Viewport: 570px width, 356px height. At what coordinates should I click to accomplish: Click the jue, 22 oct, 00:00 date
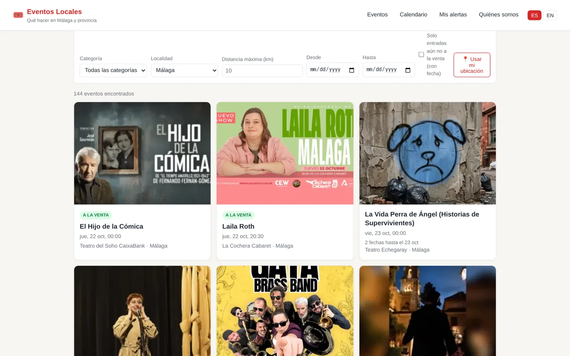tap(100, 236)
